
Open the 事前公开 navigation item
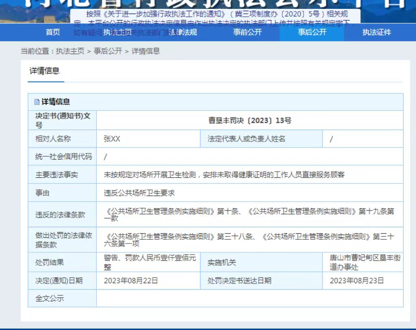click(x=247, y=32)
